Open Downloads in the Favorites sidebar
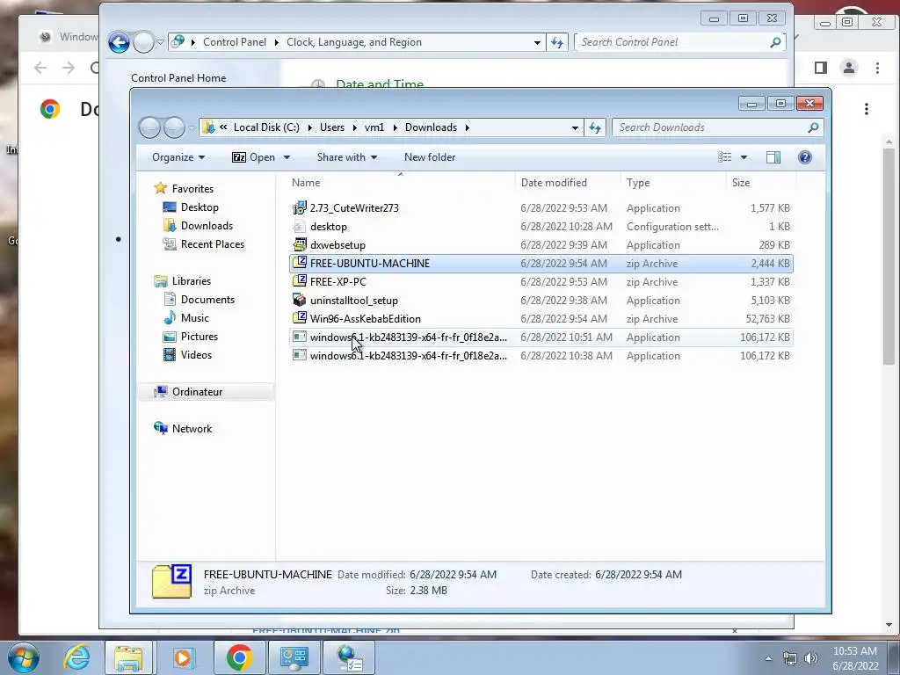900x675 pixels. pyautogui.click(x=207, y=226)
